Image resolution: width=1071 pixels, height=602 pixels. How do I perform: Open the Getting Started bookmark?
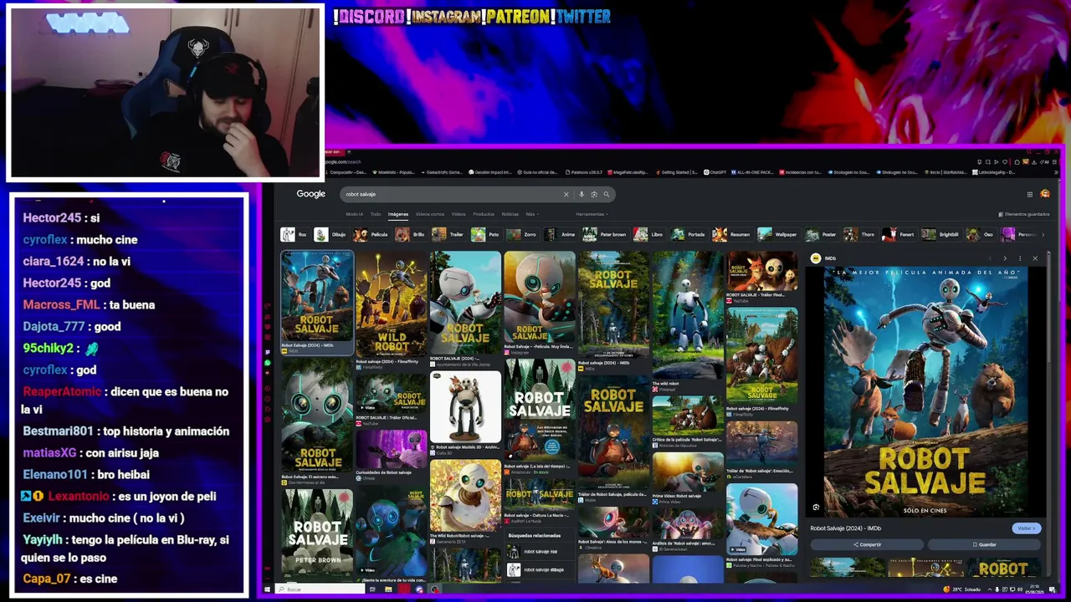tap(677, 172)
